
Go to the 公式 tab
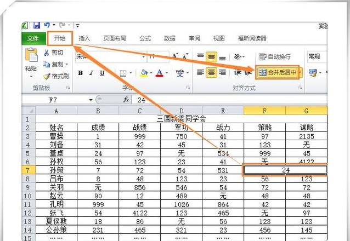click(145, 38)
